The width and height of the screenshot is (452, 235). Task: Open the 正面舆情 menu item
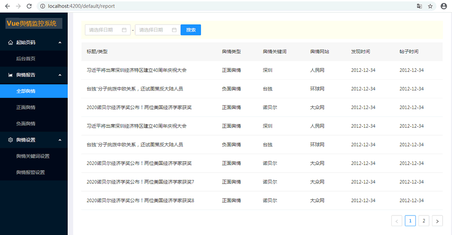click(34, 107)
